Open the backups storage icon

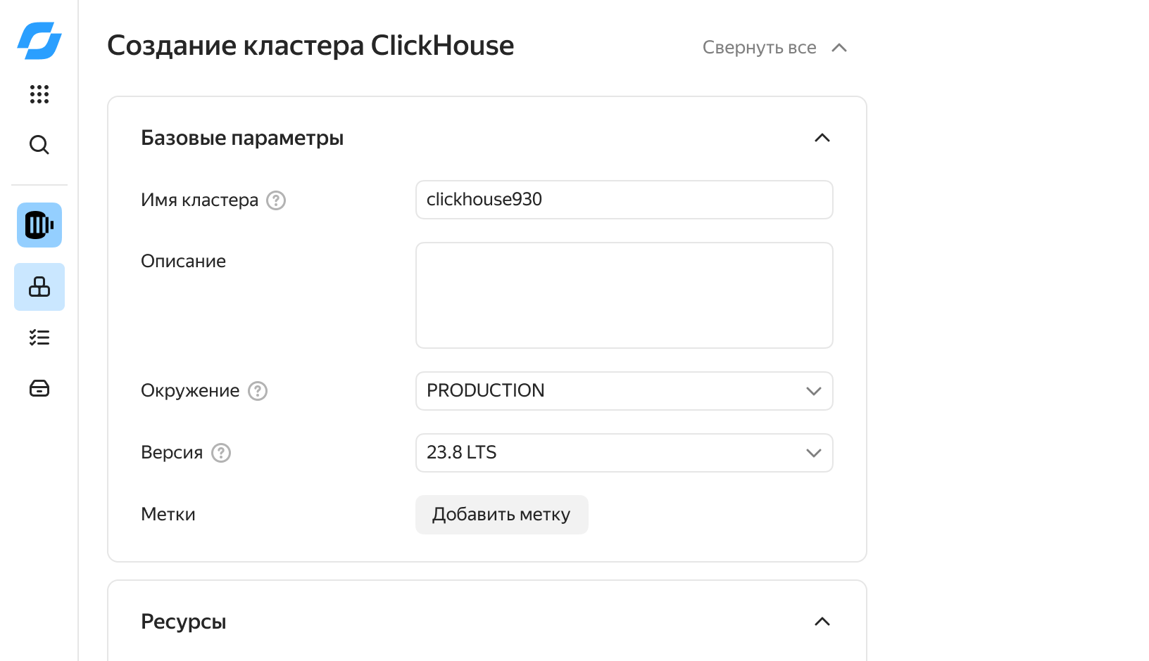pyautogui.click(x=39, y=388)
